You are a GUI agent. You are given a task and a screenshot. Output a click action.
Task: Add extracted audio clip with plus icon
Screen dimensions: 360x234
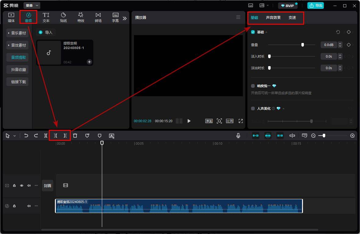coord(89,62)
